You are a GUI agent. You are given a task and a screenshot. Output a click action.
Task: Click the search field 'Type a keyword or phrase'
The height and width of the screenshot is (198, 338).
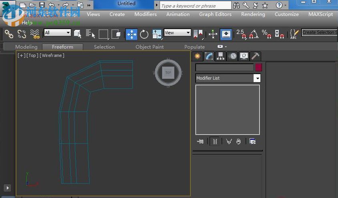tap(196, 6)
